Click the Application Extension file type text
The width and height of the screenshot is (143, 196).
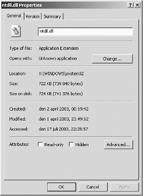point(59,48)
